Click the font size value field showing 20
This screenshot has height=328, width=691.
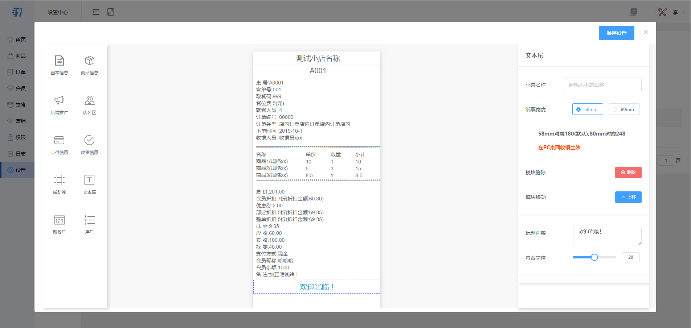[x=631, y=257]
